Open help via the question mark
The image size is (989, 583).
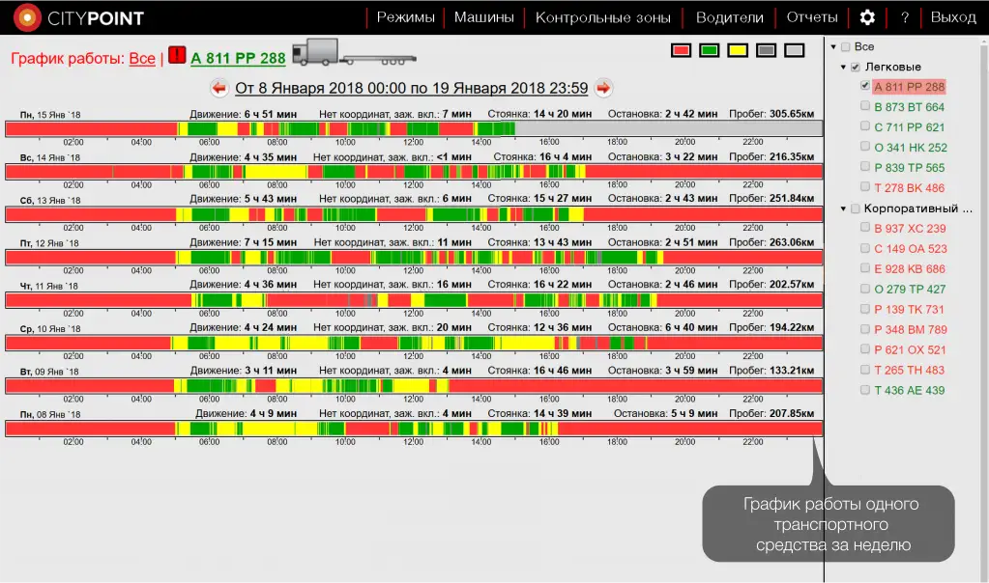pos(905,17)
